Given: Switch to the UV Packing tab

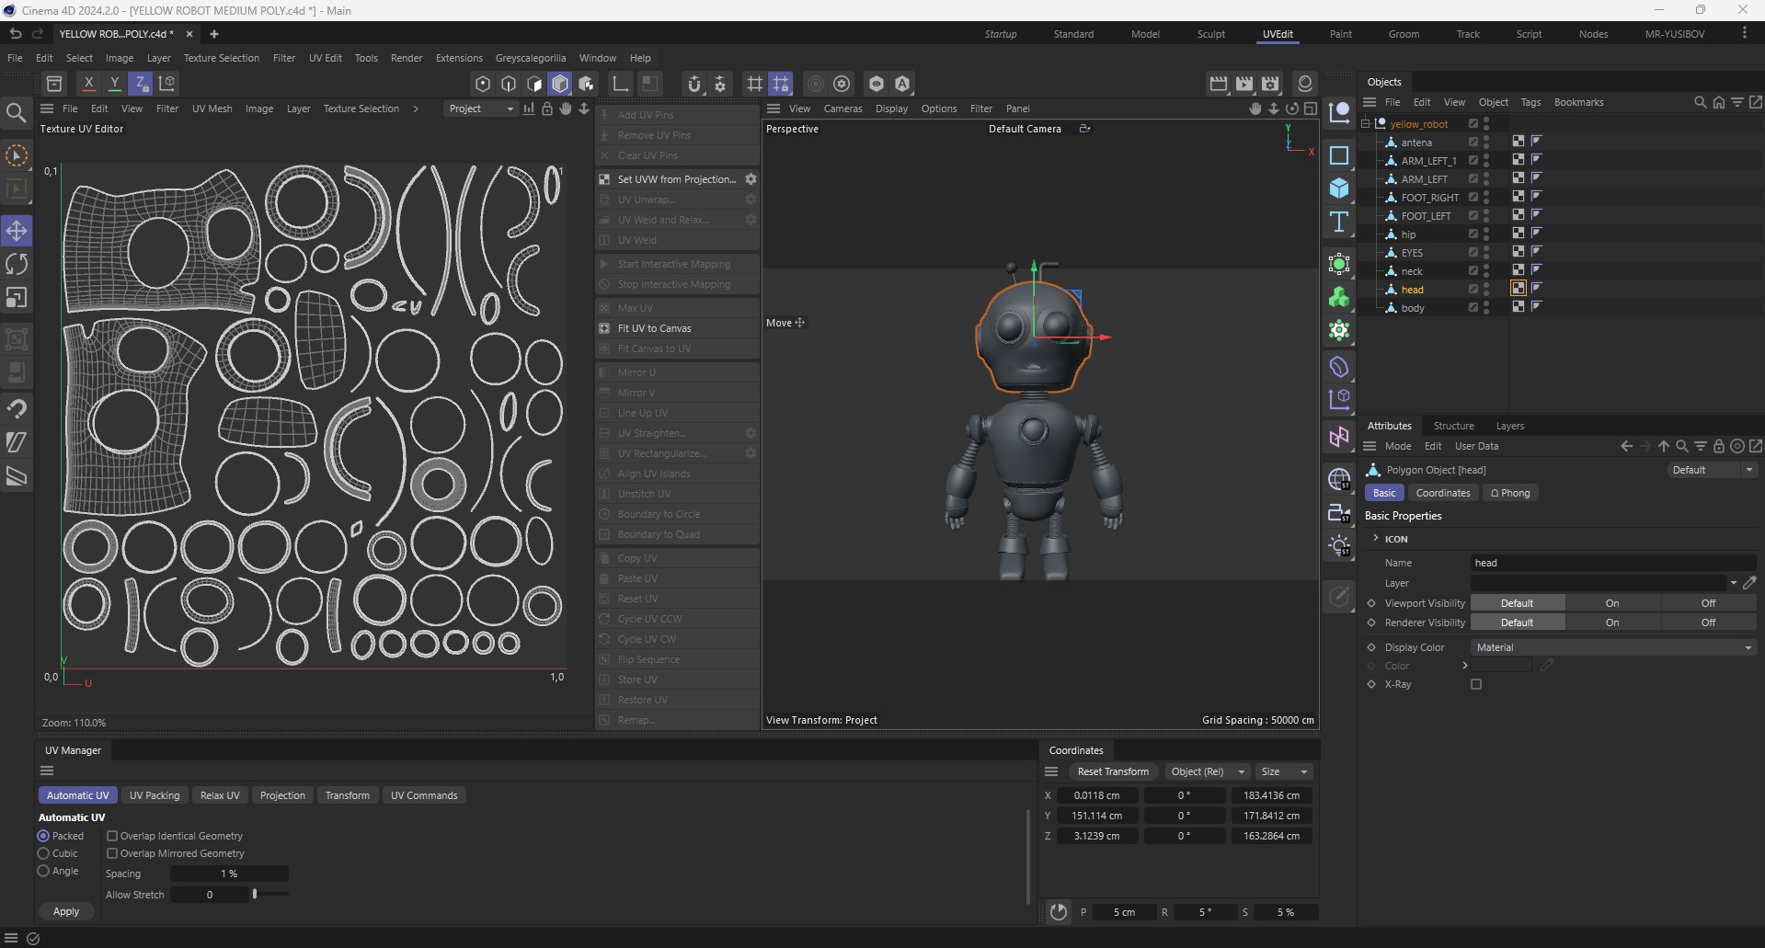Looking at the screenshot, I should (x=155, y=795).
